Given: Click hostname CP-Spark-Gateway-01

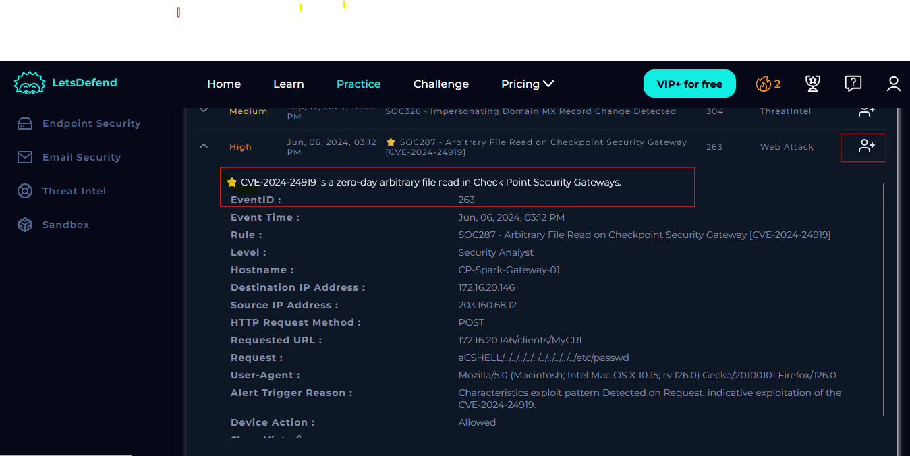Looking at the screenshot, I should click(509, 270).
